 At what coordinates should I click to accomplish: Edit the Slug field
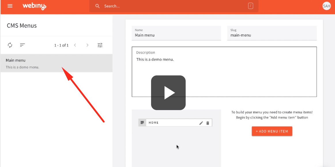272,33
